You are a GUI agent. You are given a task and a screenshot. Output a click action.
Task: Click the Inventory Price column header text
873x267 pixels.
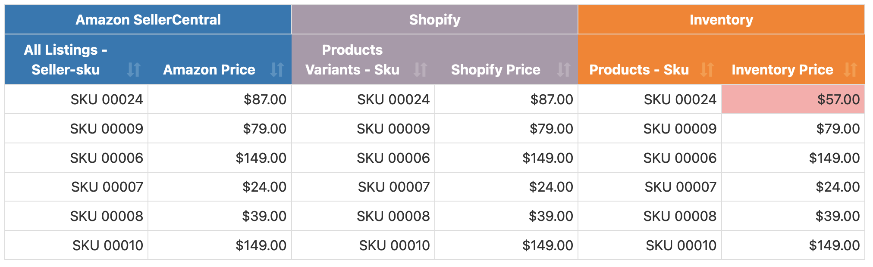pyautogui.click(x=782, y=70)
